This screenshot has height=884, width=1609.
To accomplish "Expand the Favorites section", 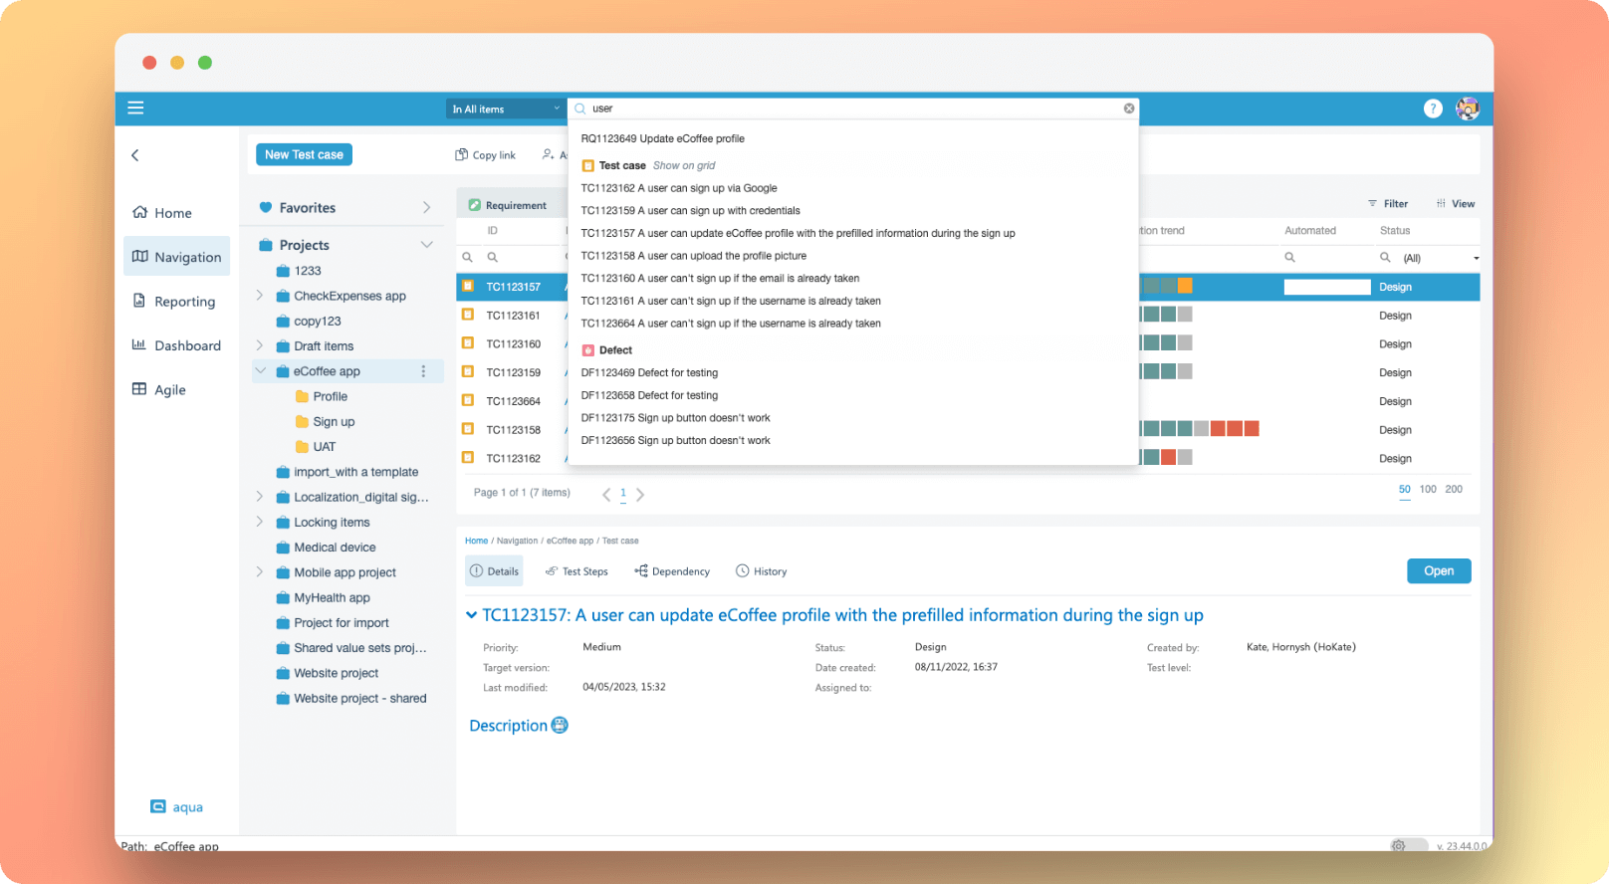I will click(426, 208).
